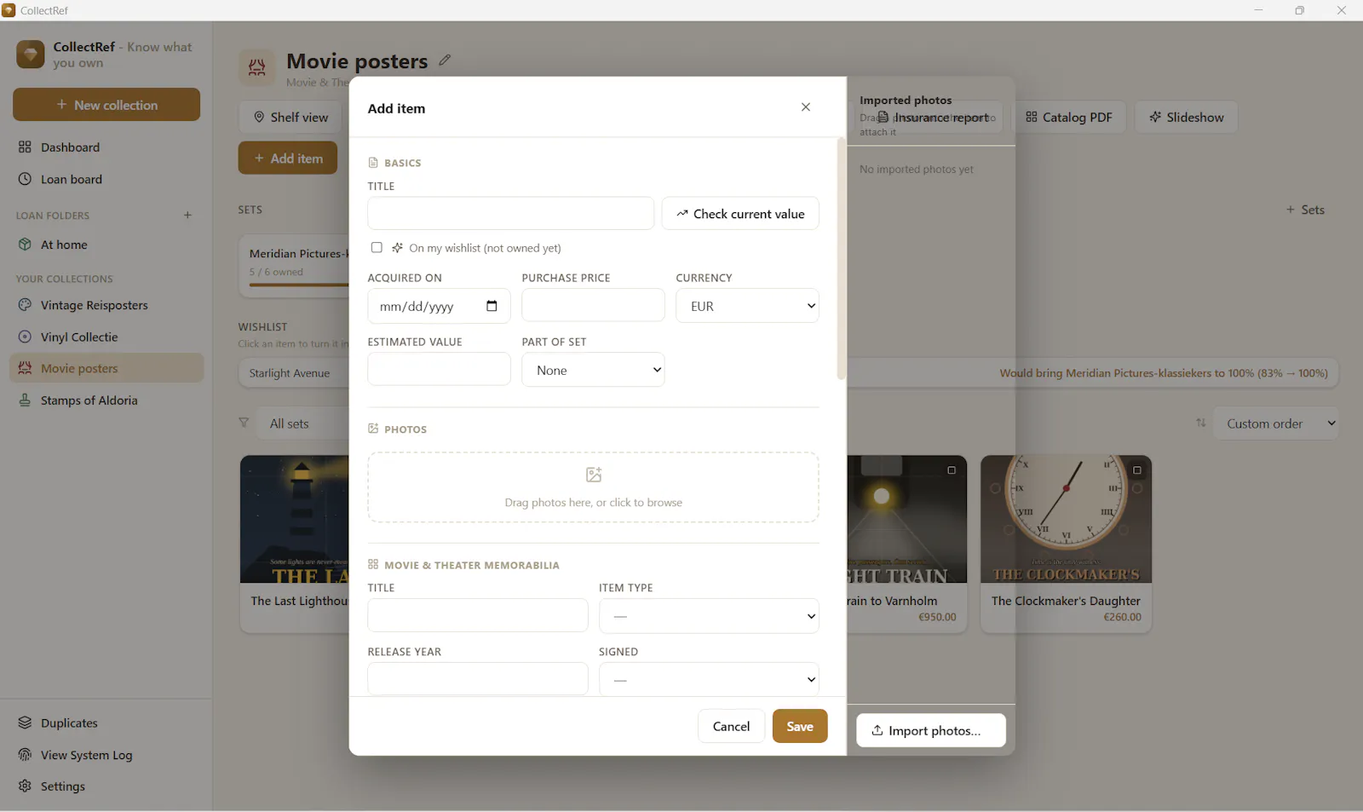Click the Add item button in toolbar
The image size is (1363, 812).
point(288,158)
